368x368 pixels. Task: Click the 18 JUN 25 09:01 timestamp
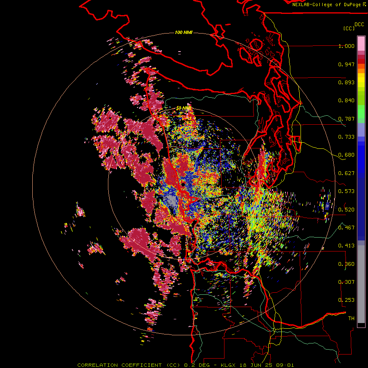(268, 365)
